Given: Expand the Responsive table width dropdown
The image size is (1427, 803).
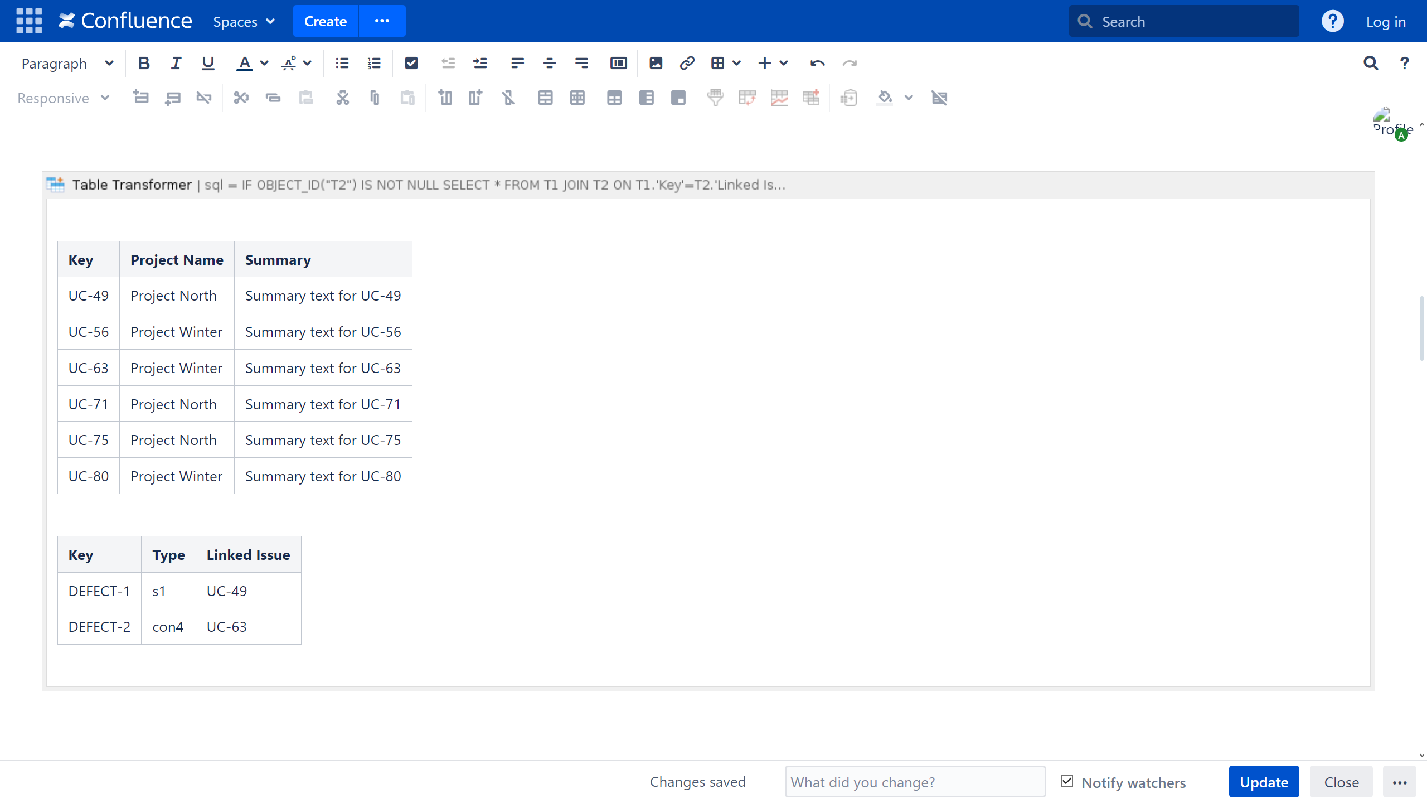Looking at the screenshot, I should tap(63, 98).
